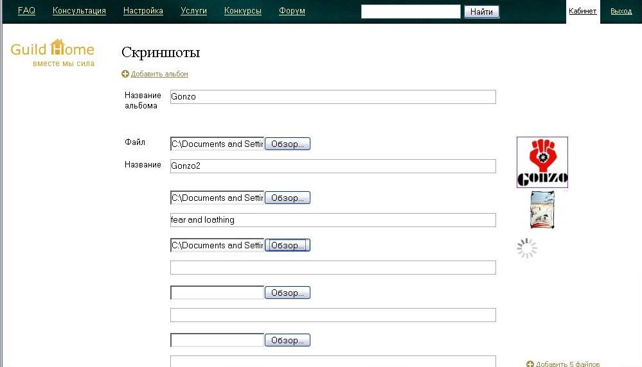Screen dimensions: 642x367
Task: Click the Выход logout link
Action: point(621,11)
